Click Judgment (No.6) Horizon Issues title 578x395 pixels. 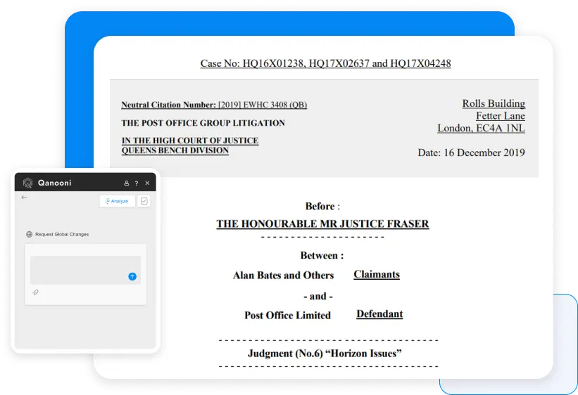pos(325,354)
